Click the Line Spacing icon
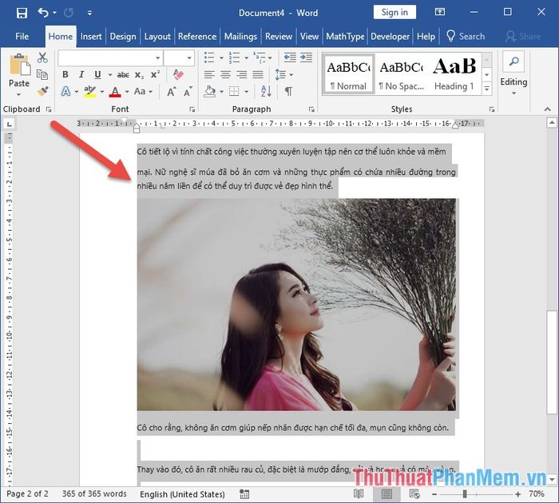This screenshot has width=559, height=503. 280,74
